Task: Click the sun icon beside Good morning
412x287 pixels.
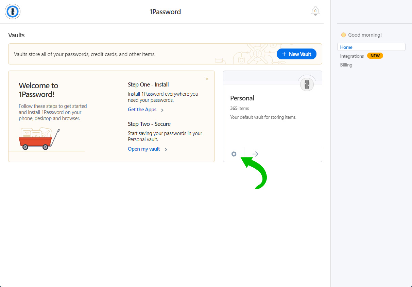Action: coord(343,35)
